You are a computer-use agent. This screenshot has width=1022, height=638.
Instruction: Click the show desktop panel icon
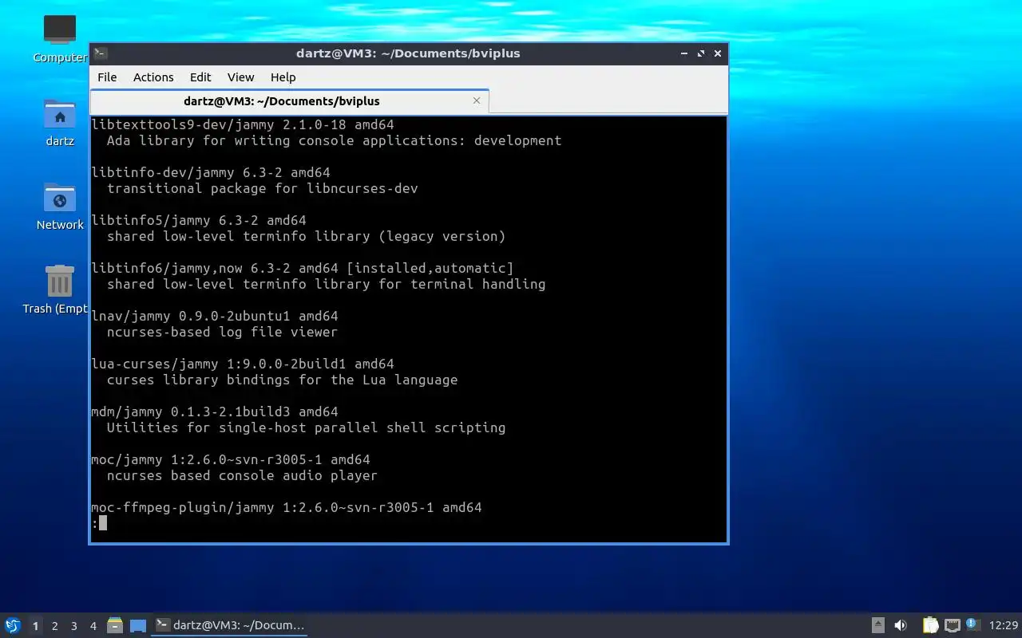pyautogui.click(x=138, y=625)
